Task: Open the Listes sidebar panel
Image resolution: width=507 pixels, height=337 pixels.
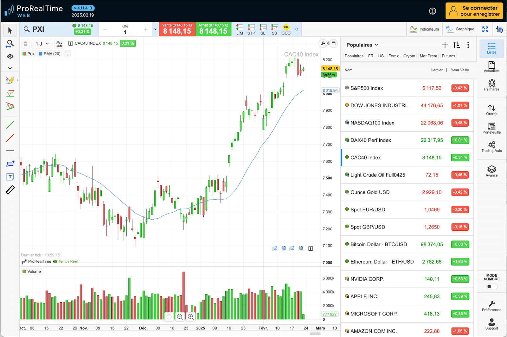Action: click(491, 48)
